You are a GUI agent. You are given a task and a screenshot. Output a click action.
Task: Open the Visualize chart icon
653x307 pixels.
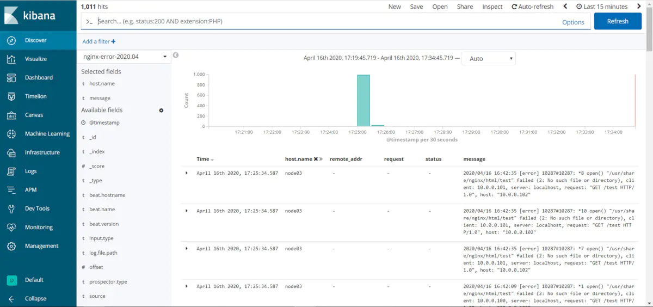click(x=11, y=59)
